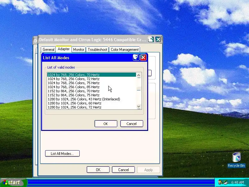Close the List All Modes dialog
The image size is (249, 187).
[143, 57]
